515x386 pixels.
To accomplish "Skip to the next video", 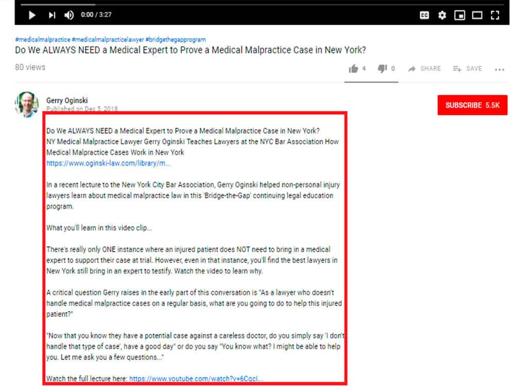I will (x=52, y=15).
